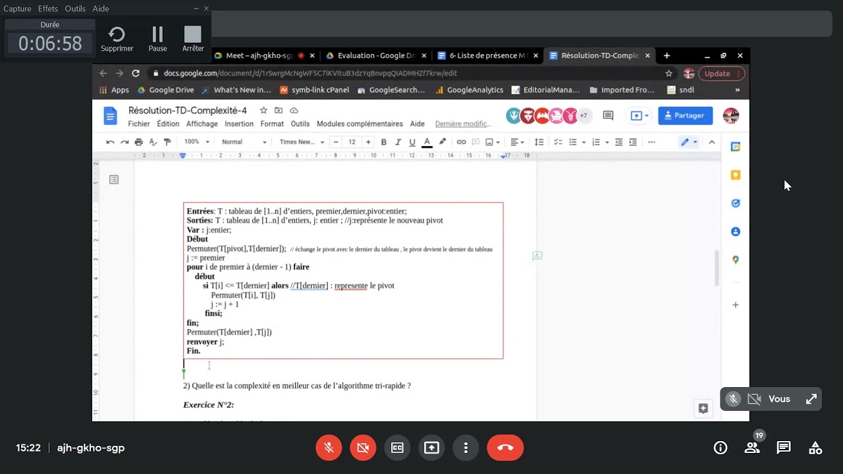Image resolution: width=843 pixels, height=474 pixels.
Task: Activate the Paint format tool
Action: click(x=167, y=142)
